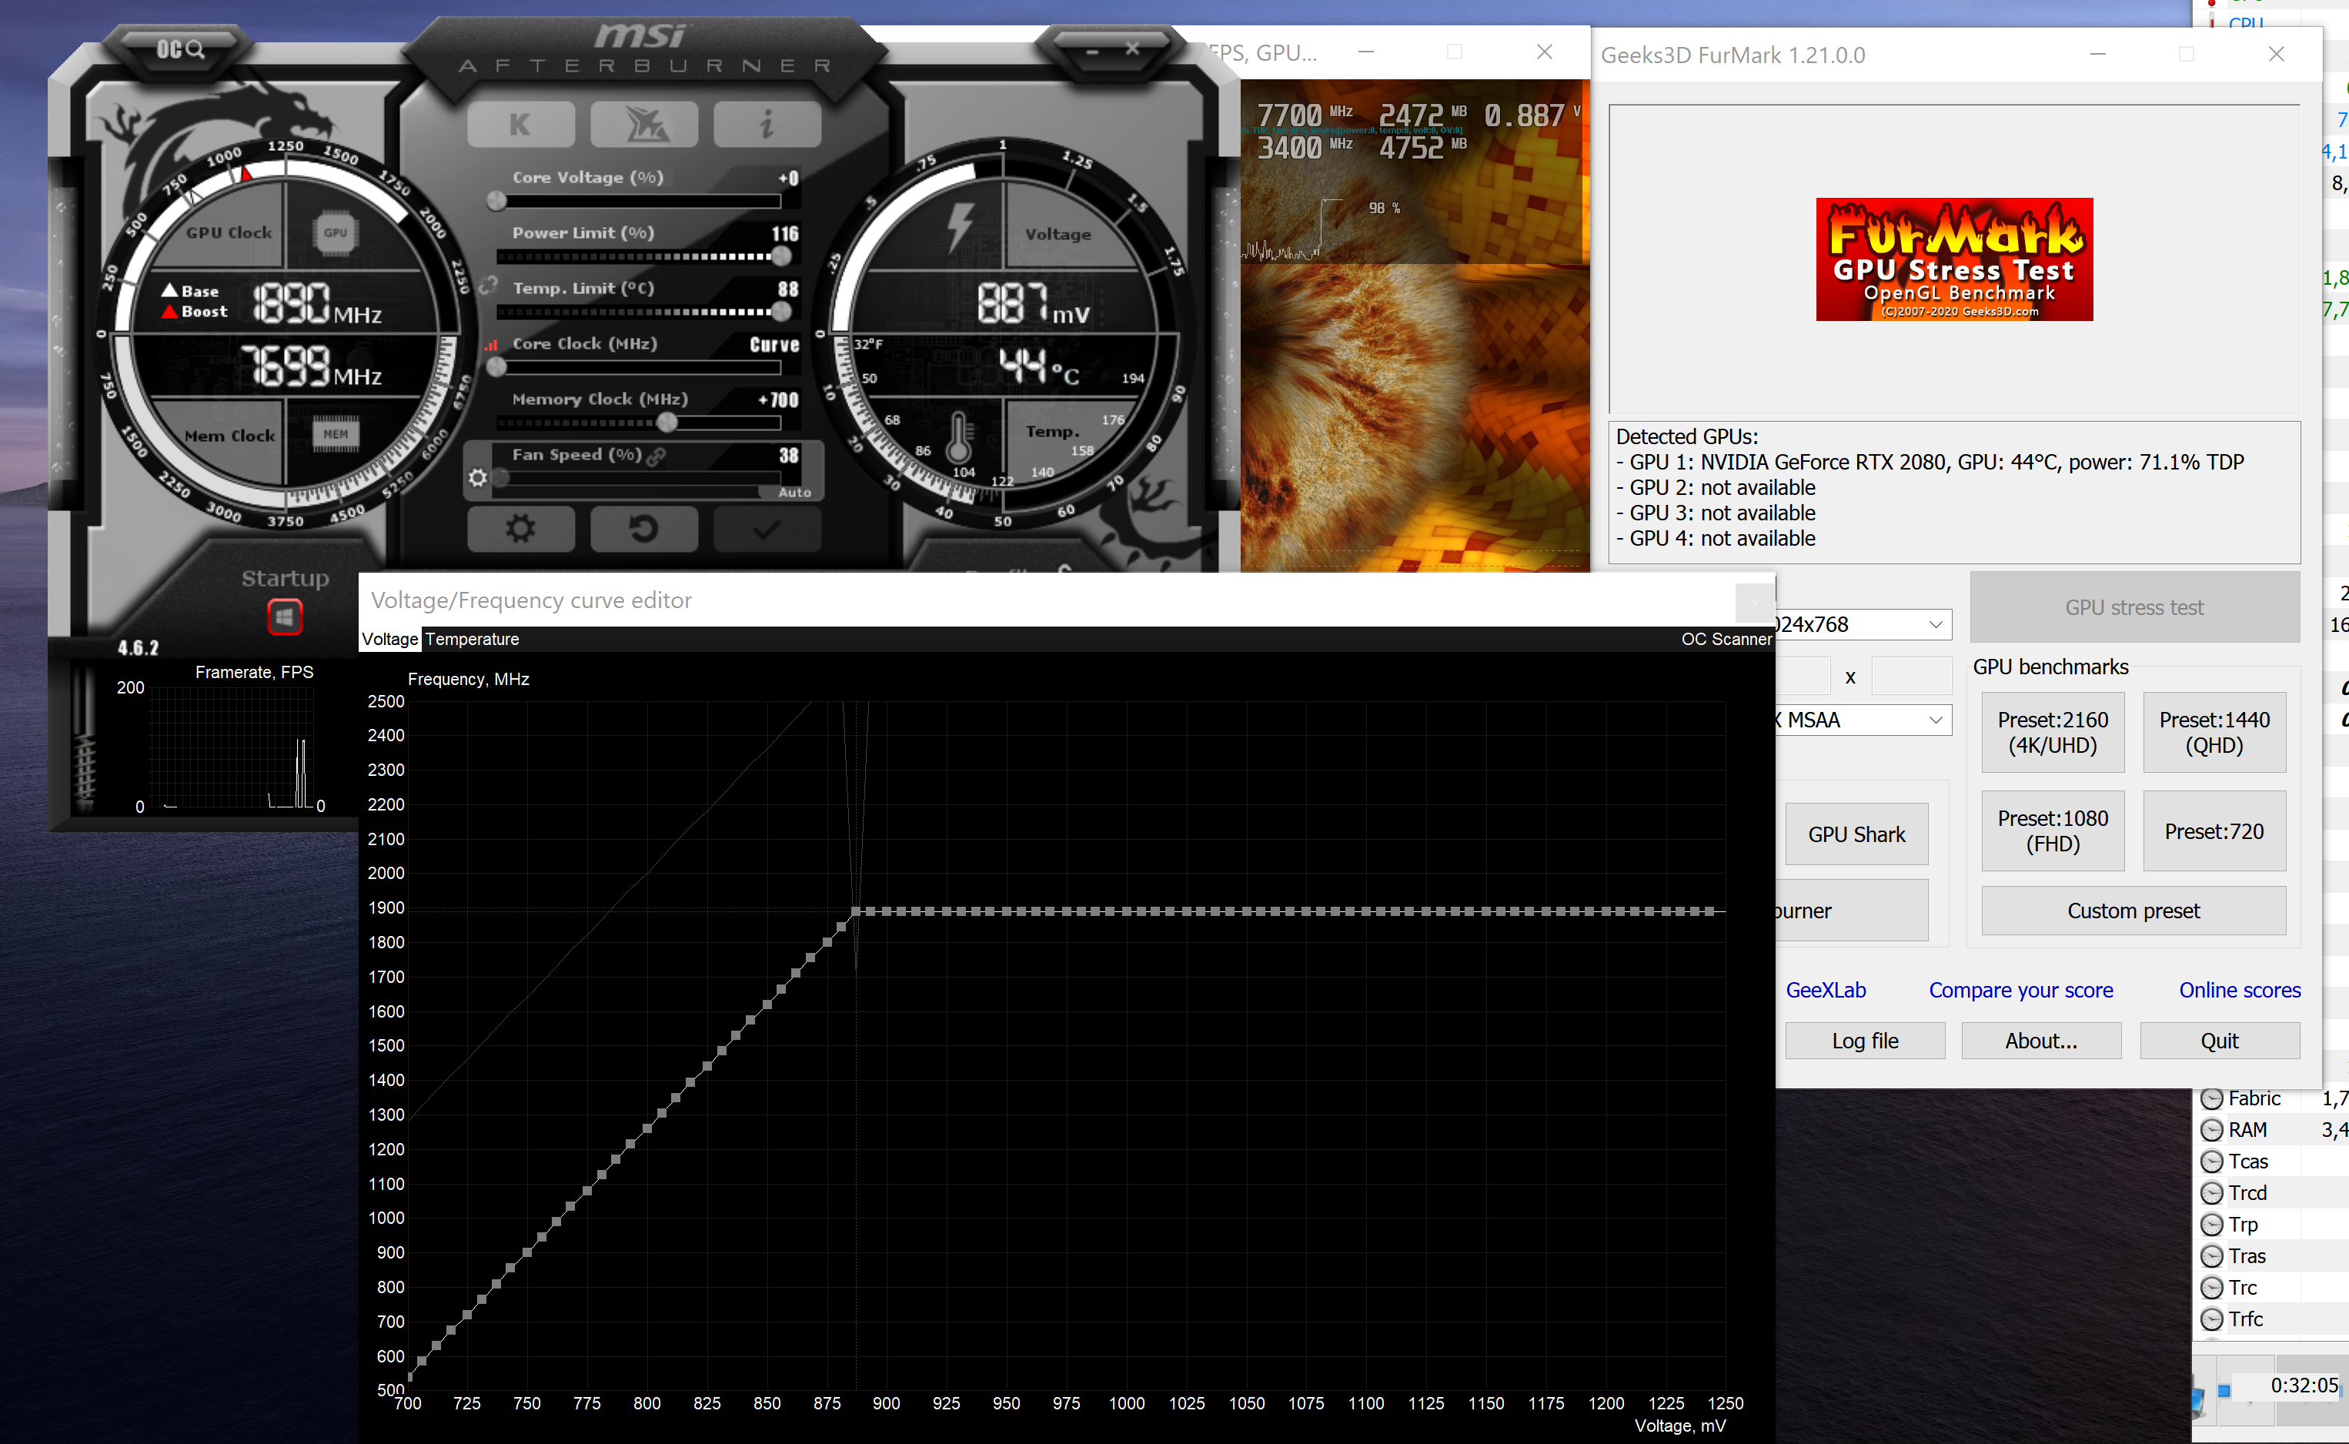Expand the MSAA anti-aliasing dropdown
Image resolution: width=2349 pixels, height=1444 pixels.
point(1936,720)
